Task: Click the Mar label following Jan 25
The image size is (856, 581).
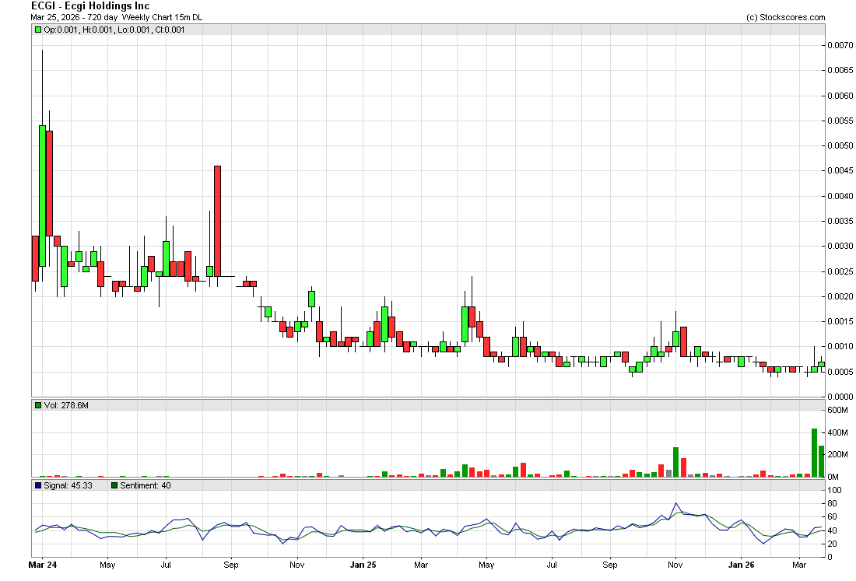Action: pos(421,565)
